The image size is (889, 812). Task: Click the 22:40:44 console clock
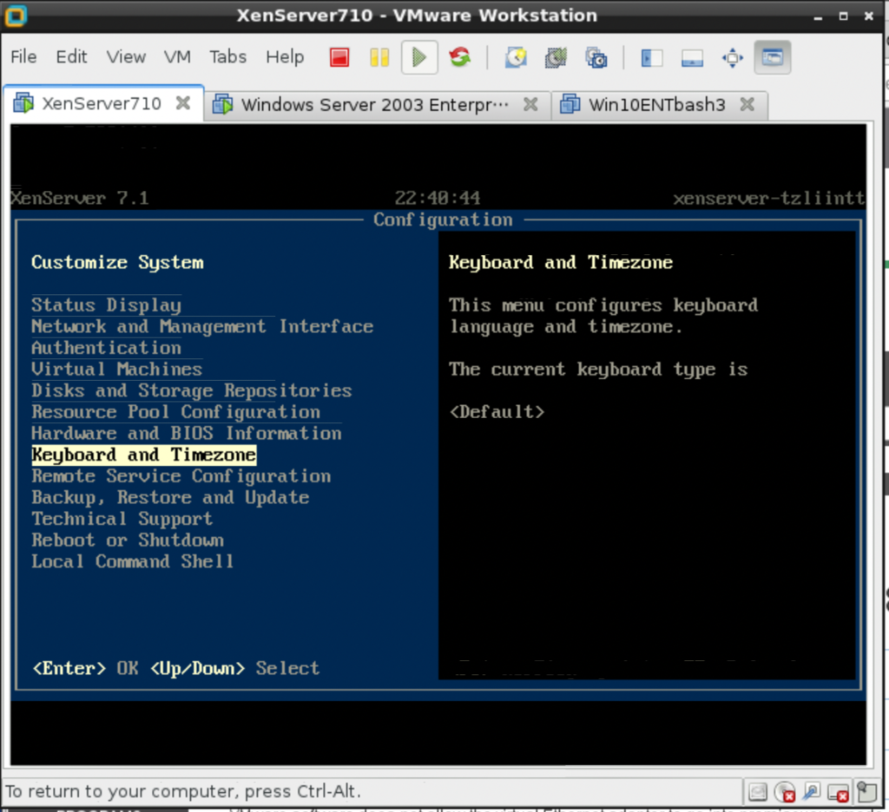coord(438,198)
